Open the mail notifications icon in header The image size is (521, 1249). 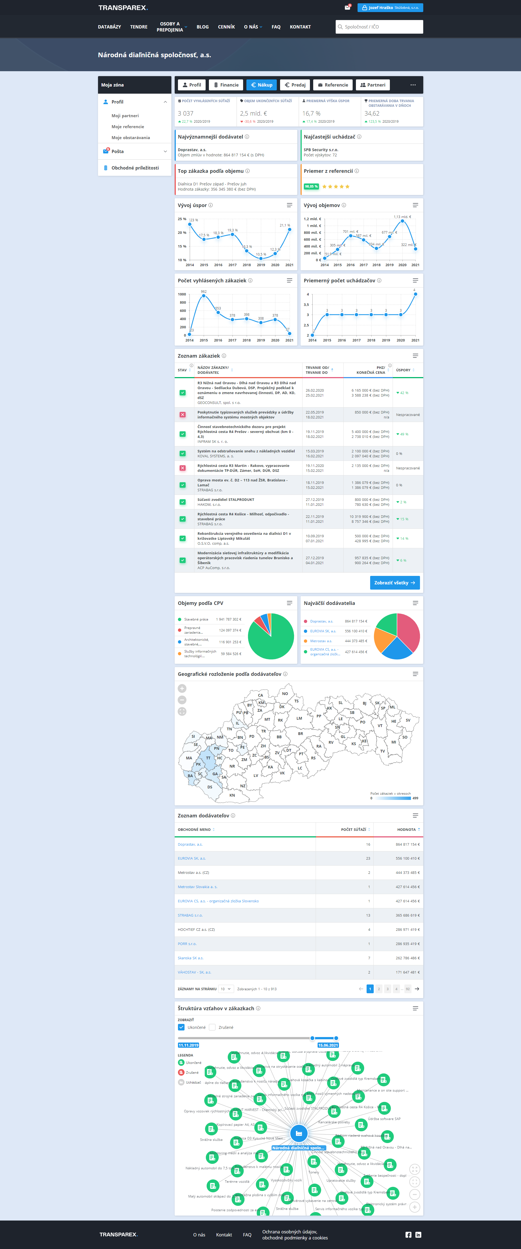tap(347, 7)
